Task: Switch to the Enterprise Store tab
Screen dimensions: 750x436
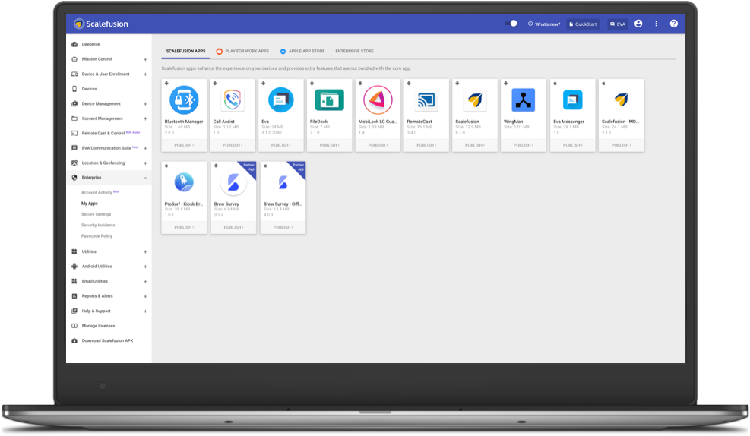Action: pyautogui.click(x=354, y=51)
